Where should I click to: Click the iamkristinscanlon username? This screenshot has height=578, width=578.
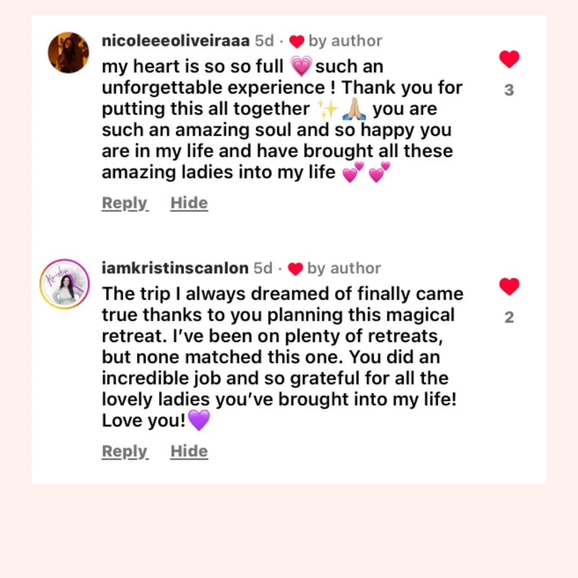175,268
